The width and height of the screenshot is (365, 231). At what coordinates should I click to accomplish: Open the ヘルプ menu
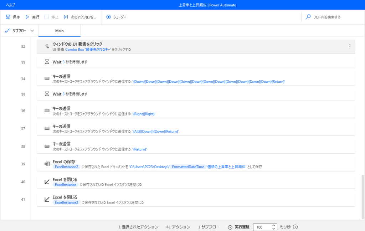[x=11, y=5]
